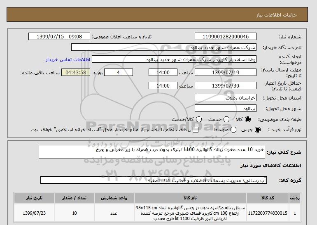Select the کالا/خدمت radio button
The image size is (317, 225).
(199, 119)
